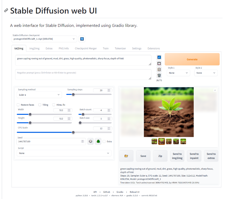The image size is (229, 199).
Task: Click the large sapling preview image
Action: click(169, 112)
